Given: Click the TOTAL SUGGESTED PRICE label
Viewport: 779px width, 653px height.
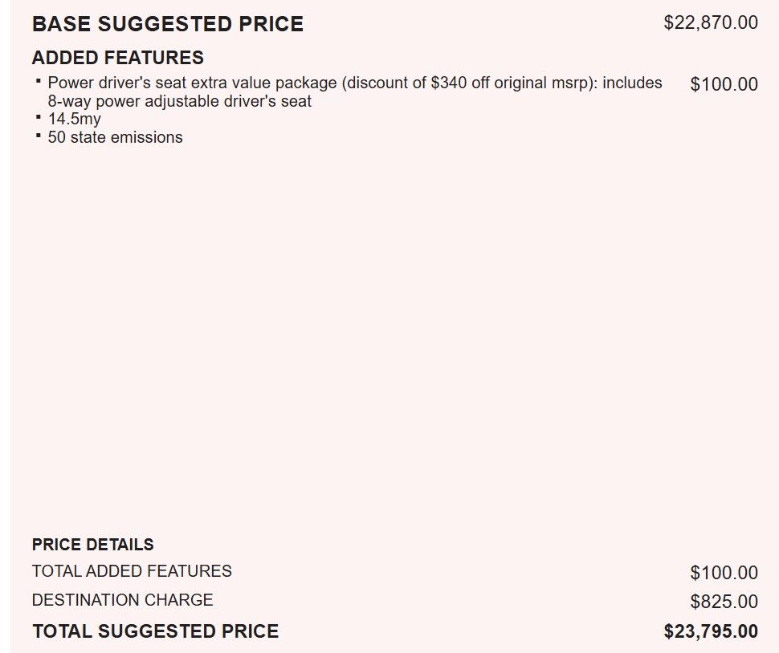Looking at the screenshot, I should tap(155, 631).
